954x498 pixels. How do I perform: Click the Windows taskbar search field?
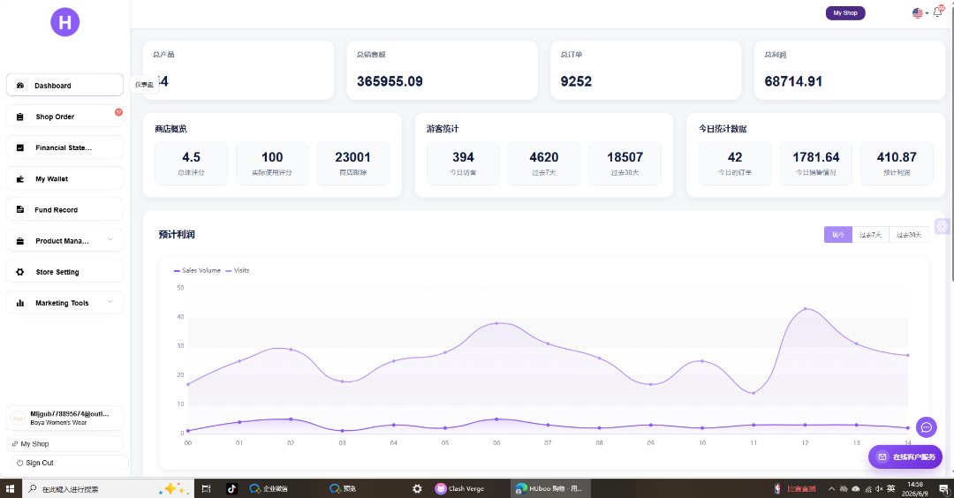coord(91,489)
